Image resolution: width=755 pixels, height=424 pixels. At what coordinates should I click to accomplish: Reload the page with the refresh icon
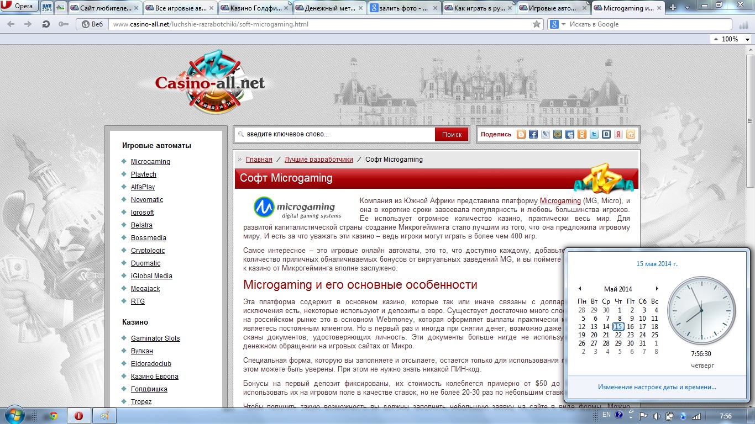pos(46,24)
